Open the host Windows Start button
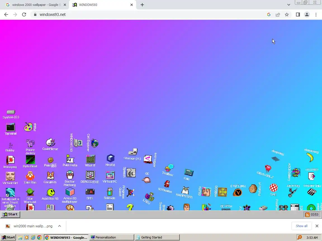The width and height of the screenshot is (322, 241). click(x=8, y=237)
